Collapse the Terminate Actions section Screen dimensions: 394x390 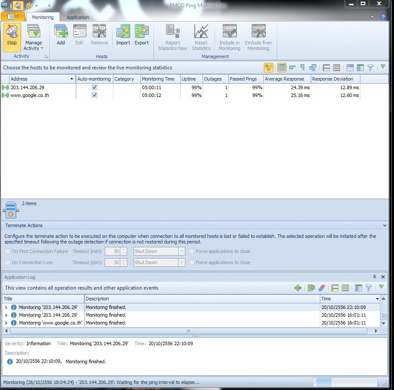tap(385, 225)
